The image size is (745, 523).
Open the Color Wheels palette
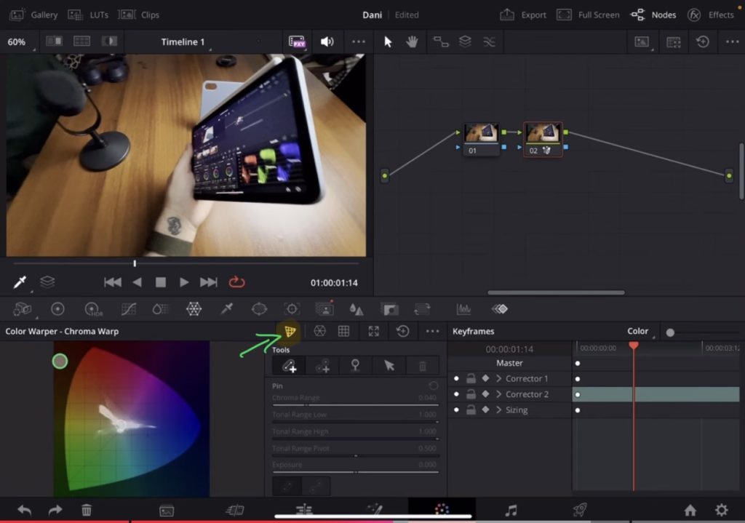coord(58,308)
